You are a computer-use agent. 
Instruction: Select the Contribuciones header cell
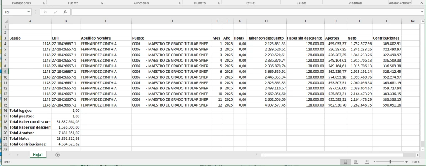(x=387, y=38)
